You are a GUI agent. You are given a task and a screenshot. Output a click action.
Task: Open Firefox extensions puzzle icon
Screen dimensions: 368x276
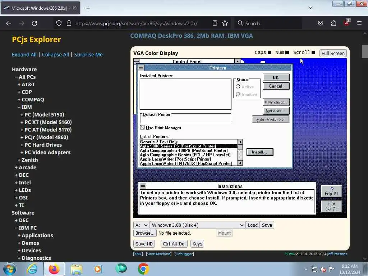point(333,23)
